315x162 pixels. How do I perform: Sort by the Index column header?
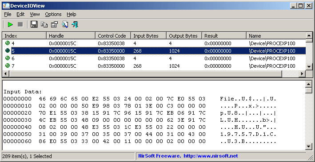[24, 36]
